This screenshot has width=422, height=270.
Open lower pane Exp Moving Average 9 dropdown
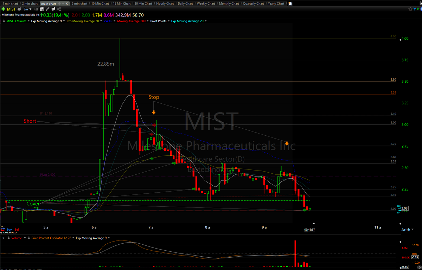pyautogui.click(x=109, y=238)
